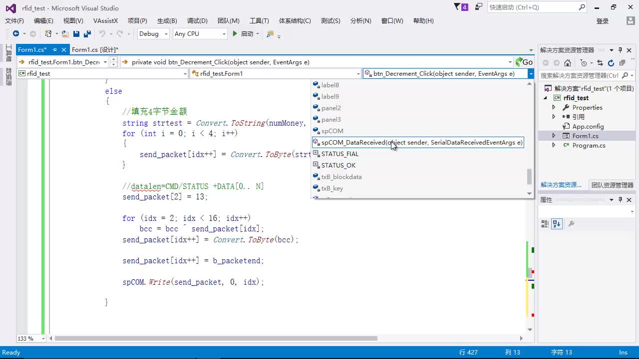Image resolution: width=639 pixels, height=359 pixels.
Task: Click the property pages wrench icon
Action: pos(571,224)
